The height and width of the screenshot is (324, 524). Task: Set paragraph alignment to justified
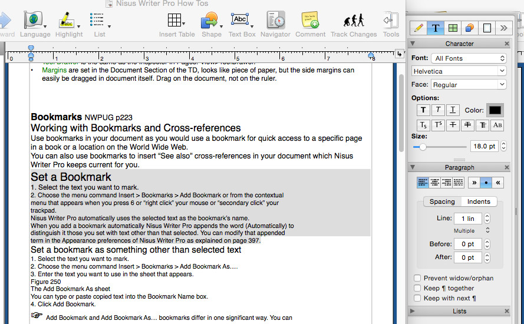point(458,183)
